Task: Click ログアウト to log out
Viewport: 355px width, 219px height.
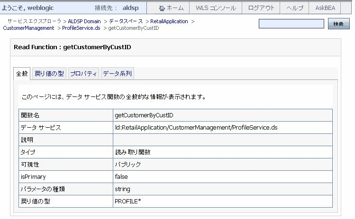Action: 261,8
